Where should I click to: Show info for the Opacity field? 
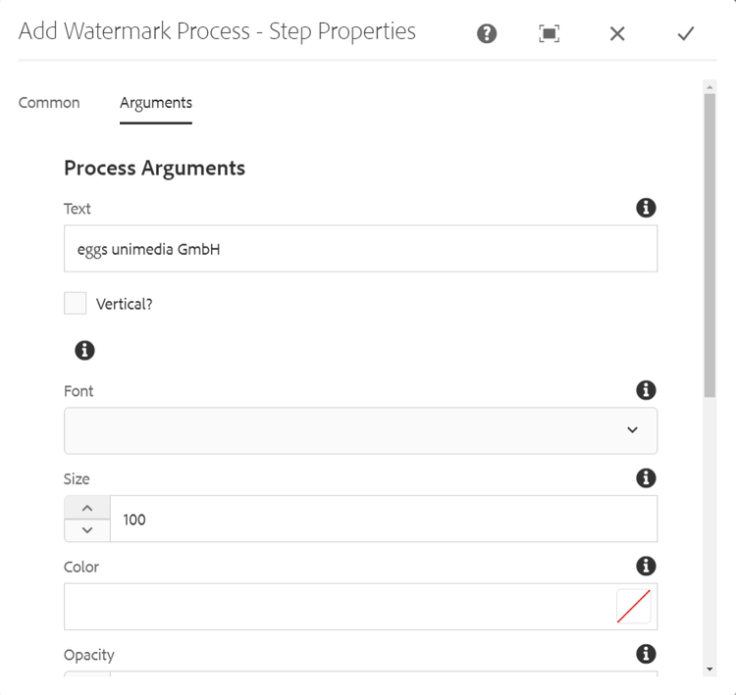[646, 654]
